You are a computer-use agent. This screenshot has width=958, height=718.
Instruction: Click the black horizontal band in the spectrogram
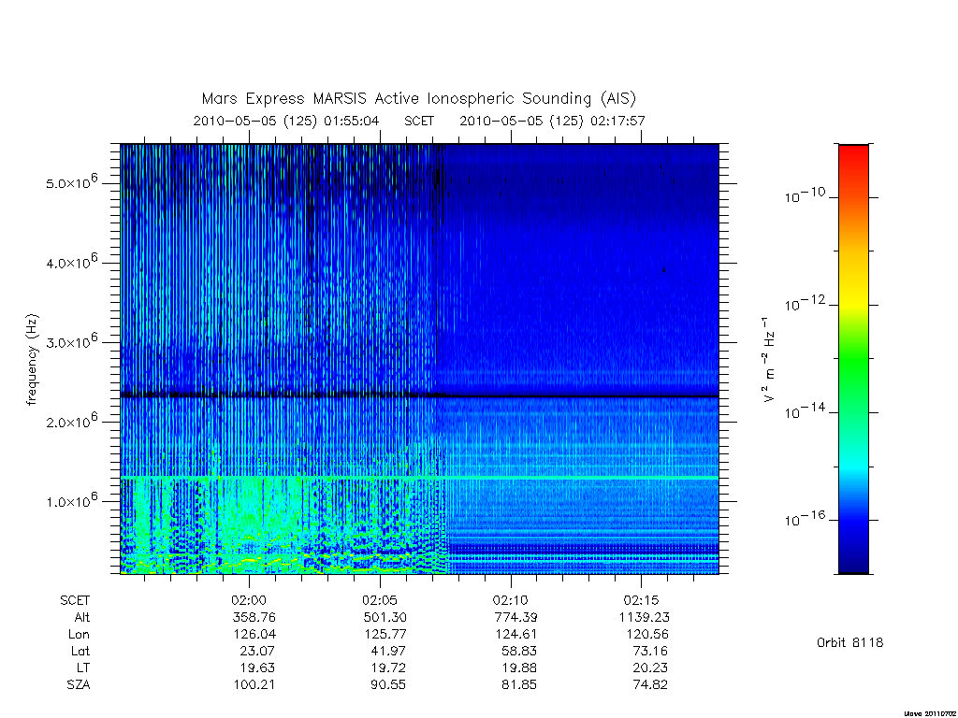pos(420,395)
